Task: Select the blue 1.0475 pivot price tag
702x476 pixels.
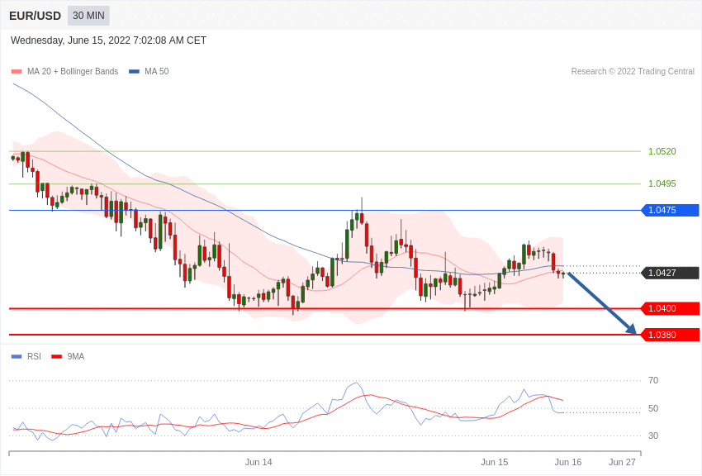Action: click(x=671, y=210)
